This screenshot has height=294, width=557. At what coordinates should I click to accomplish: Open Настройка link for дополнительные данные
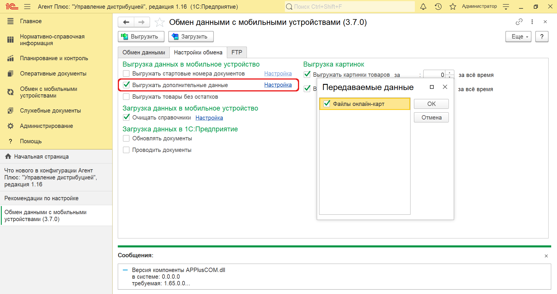[278, 85]
